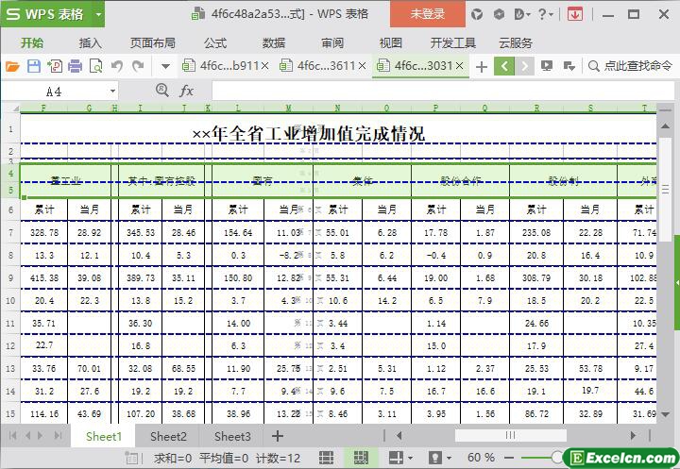Expand the quick access toolbar dropdown arrow

165,67
